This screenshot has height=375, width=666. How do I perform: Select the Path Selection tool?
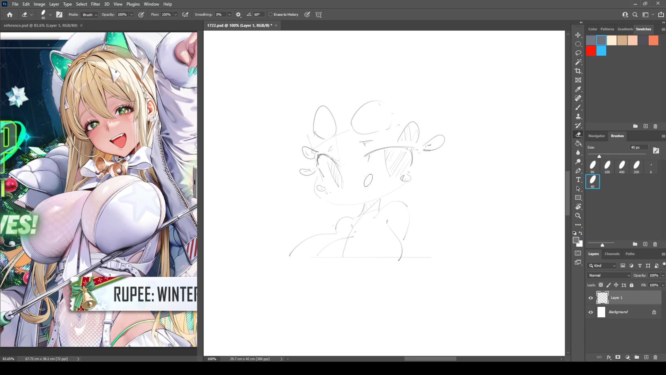pos(578,189)
